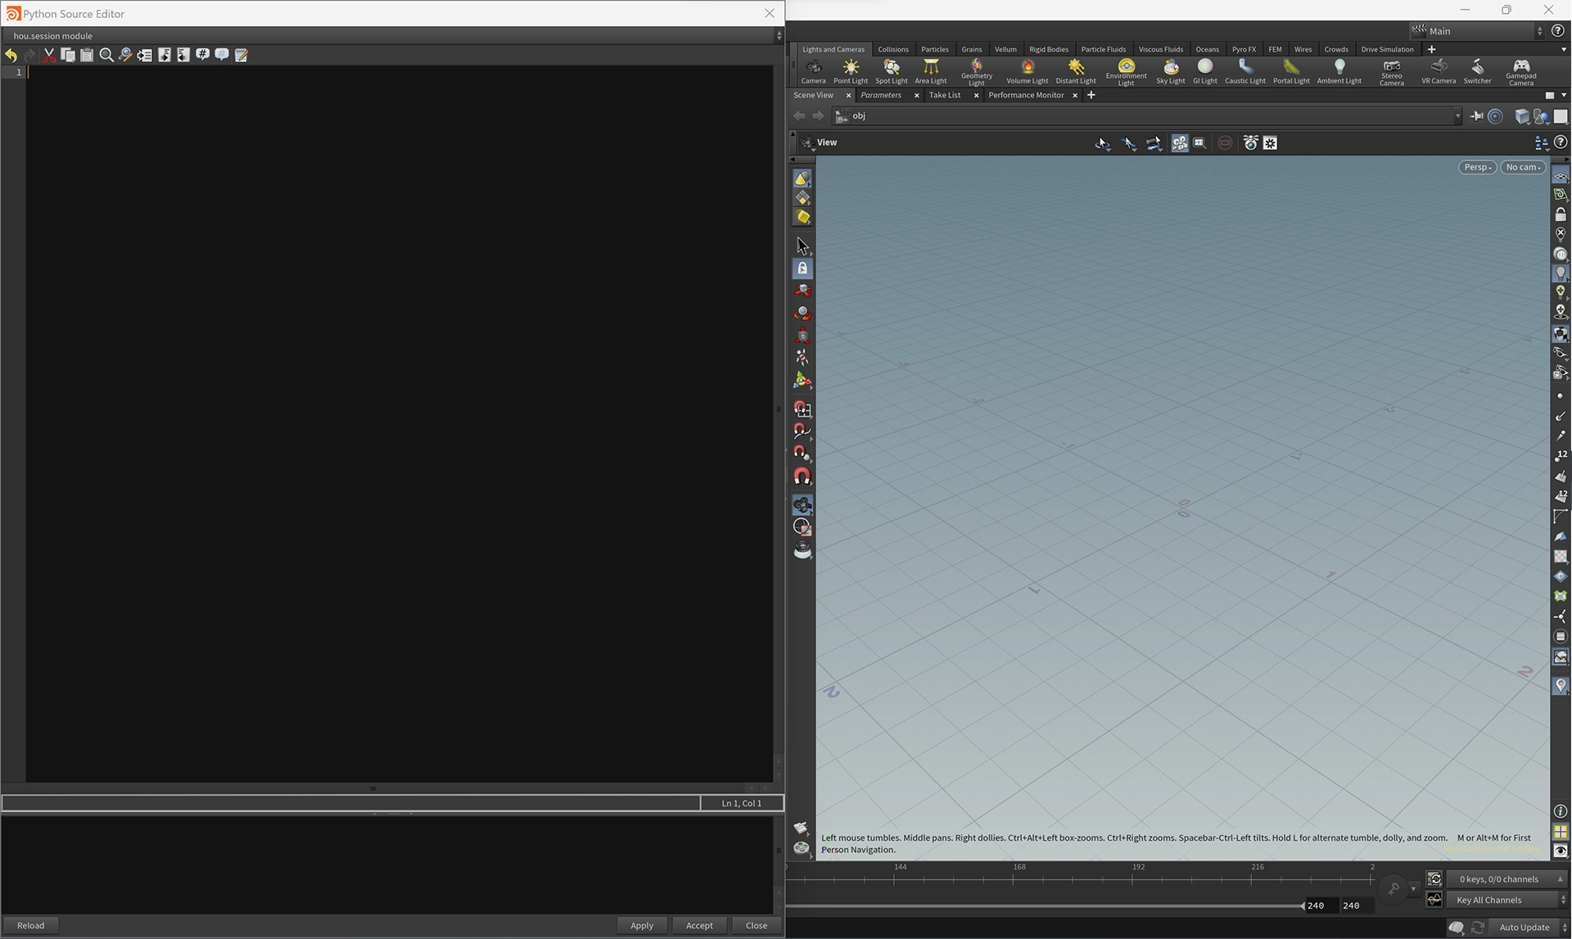Click the timeline tick at frame 192
The width and height of the screenshot is (1572, 939).
(1133, 879)
